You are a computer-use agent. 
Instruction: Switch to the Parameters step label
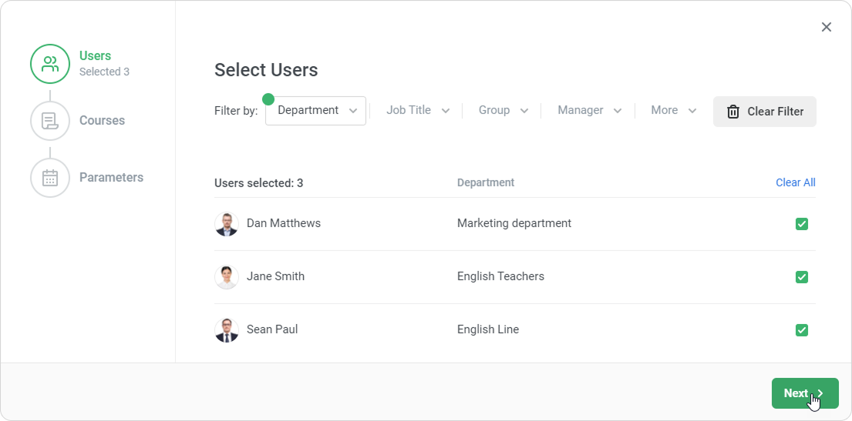pyautogui.click(x=111, y=178)
